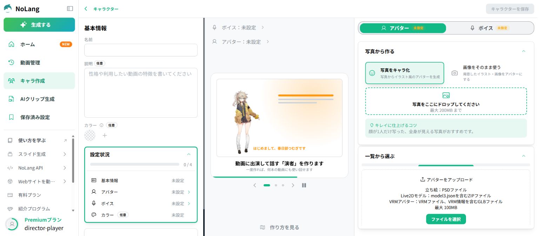This screenshot has height=236, width=539.
Task: Click the 生成する button
Action: tap(39, 25)
